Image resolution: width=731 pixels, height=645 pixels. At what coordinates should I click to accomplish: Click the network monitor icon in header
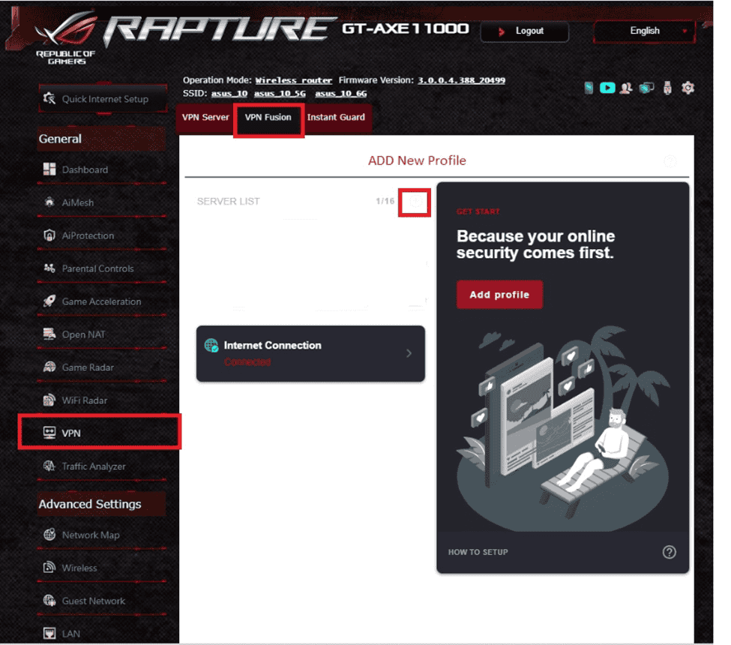[x=646, y=88]
